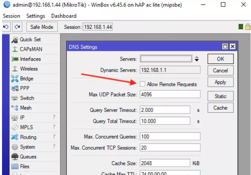Toggle the Safe Mode button
This screenshot has height=175, width=251.
point(42,27)
